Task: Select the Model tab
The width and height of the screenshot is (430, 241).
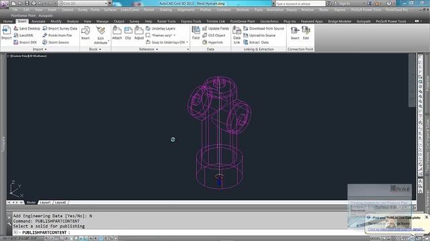Action: 31,202
